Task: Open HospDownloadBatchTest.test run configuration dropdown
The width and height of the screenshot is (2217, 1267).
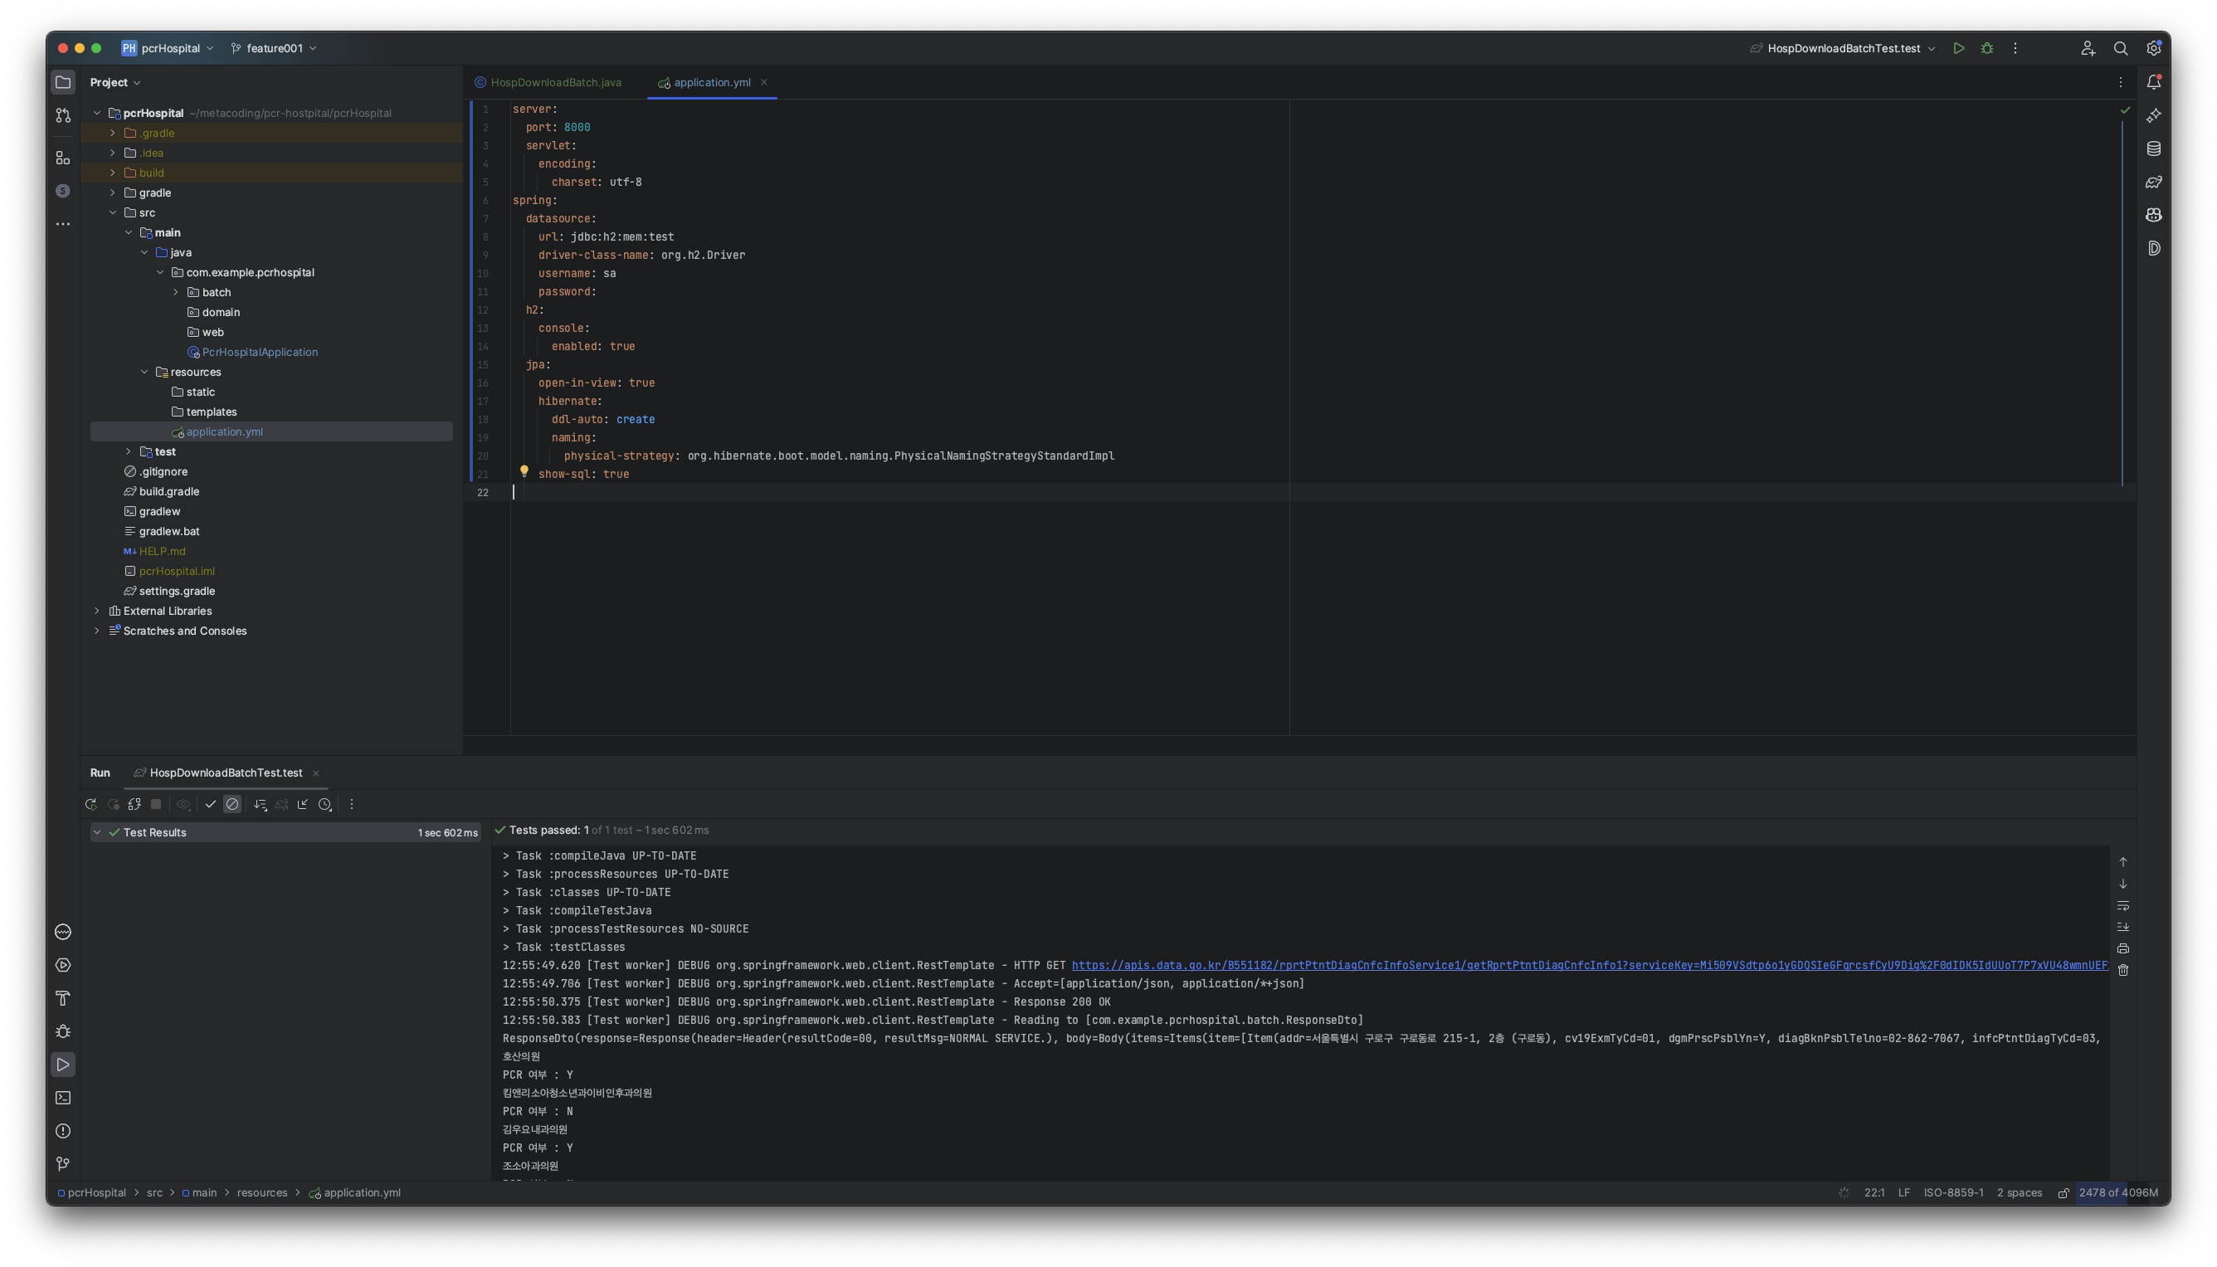Action: 1843,49
